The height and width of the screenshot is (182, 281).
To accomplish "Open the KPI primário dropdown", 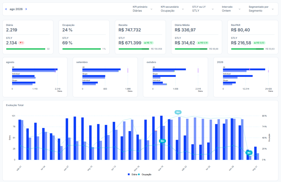I will pyautogui.click(x=142, y=9).
